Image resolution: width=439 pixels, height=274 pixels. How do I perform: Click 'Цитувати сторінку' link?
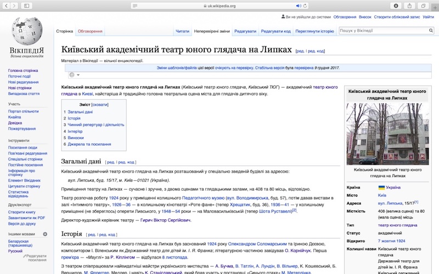click(x=24, y=186)
